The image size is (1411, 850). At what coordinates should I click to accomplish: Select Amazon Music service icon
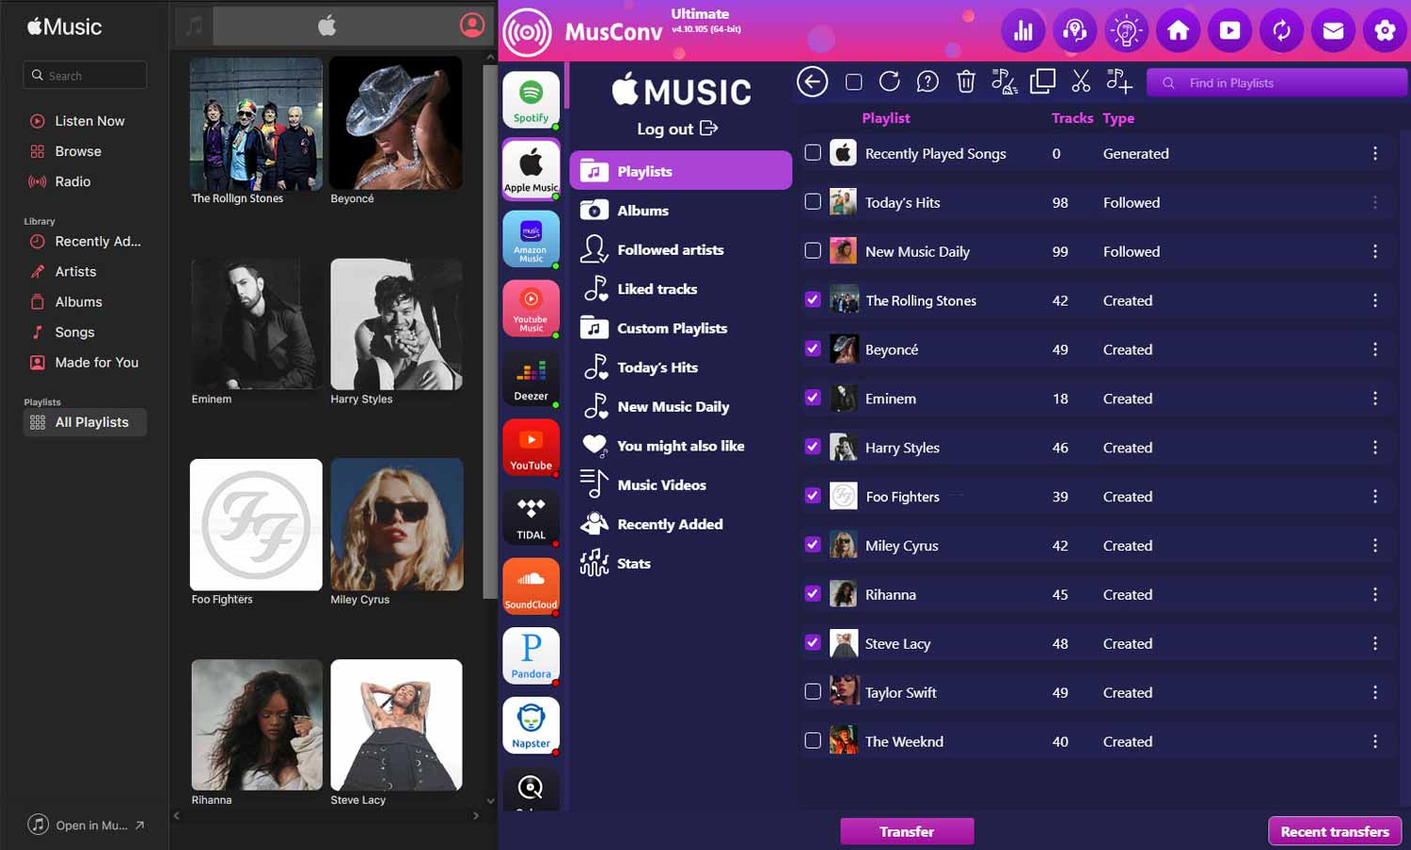(531, 239)
